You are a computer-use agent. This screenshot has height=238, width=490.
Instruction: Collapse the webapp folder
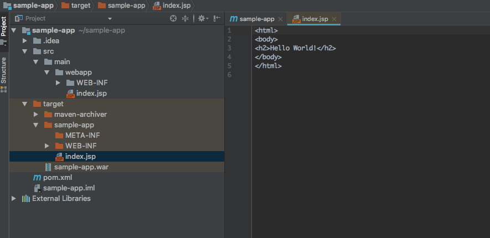(x=47, y=73)
